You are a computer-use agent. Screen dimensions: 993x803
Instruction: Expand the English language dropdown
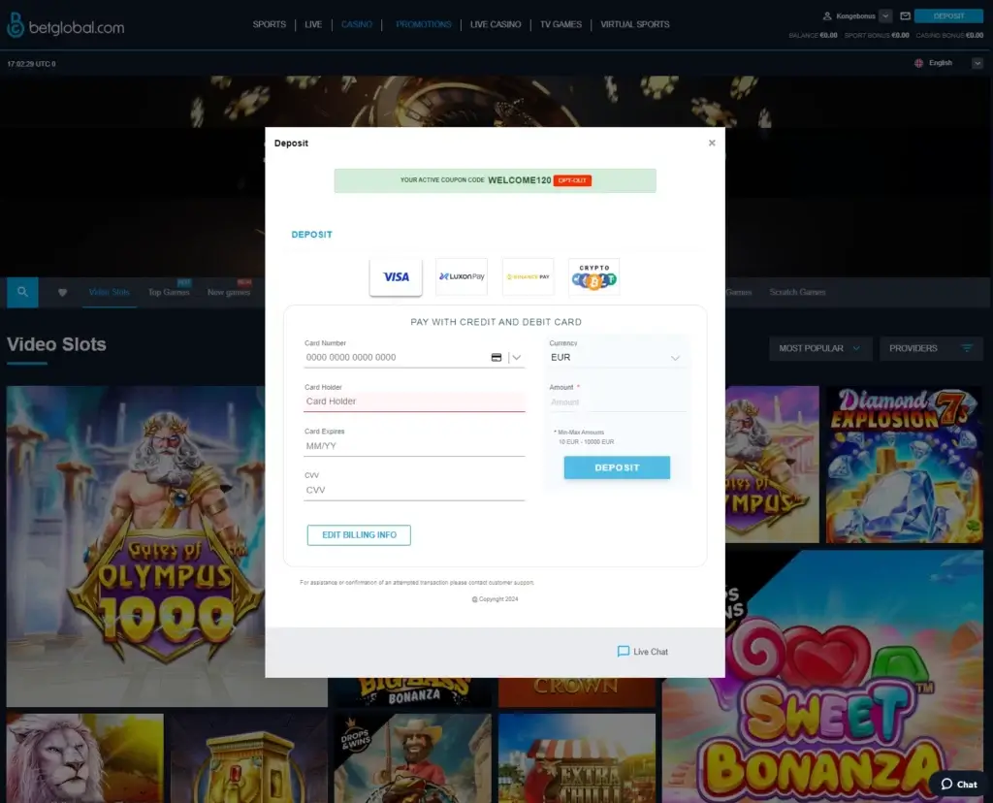[x=977, y=63]
